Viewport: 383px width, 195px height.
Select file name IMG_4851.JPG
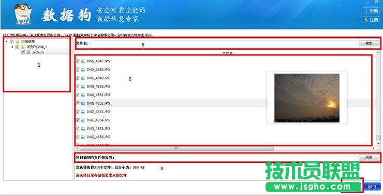point(98,95)
